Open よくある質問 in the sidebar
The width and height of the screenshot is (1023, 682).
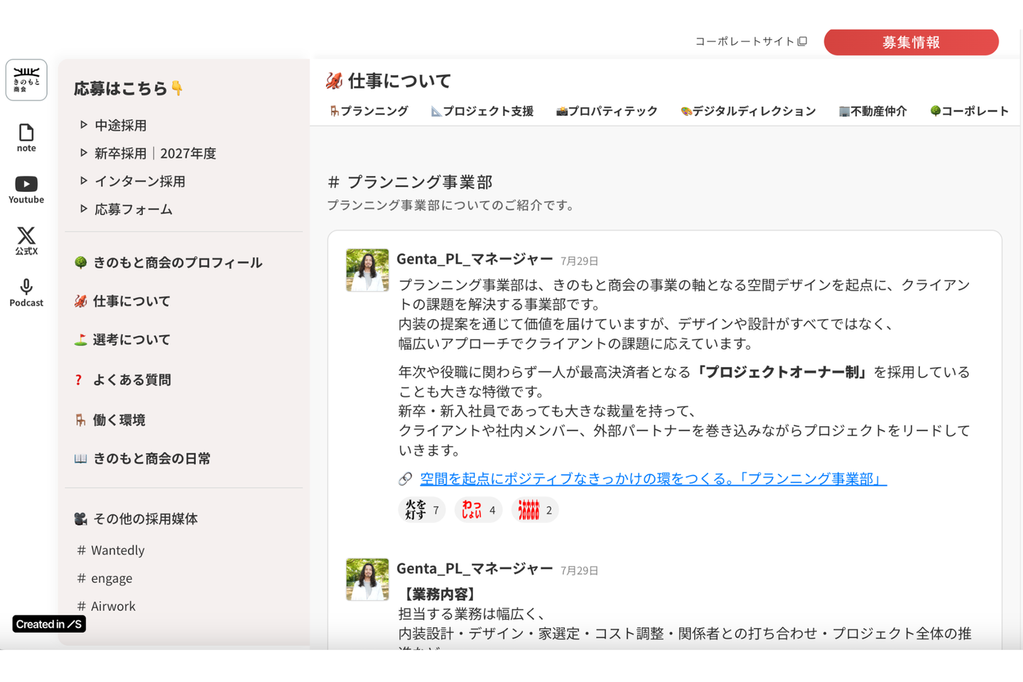tap(132, 380)
